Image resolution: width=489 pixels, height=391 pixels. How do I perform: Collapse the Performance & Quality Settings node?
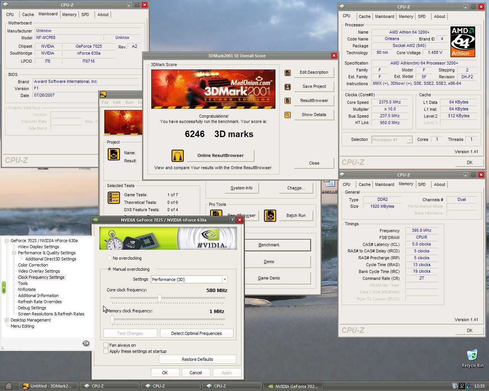pos(14,253)
